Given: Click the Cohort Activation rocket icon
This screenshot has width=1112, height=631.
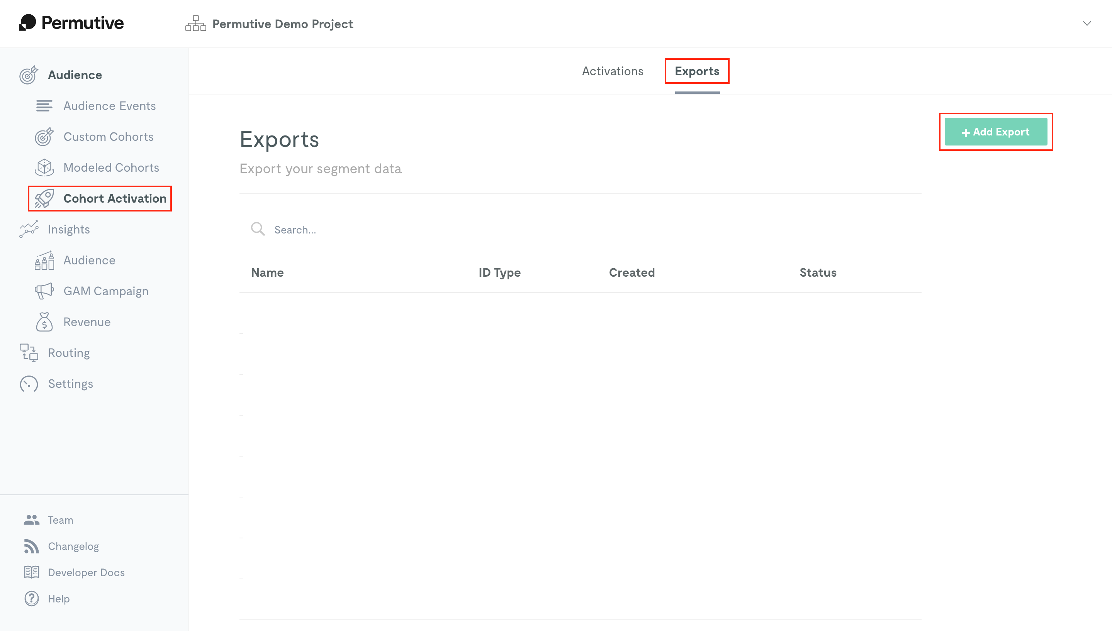Looking at the screenshot, I should [44, 198].
